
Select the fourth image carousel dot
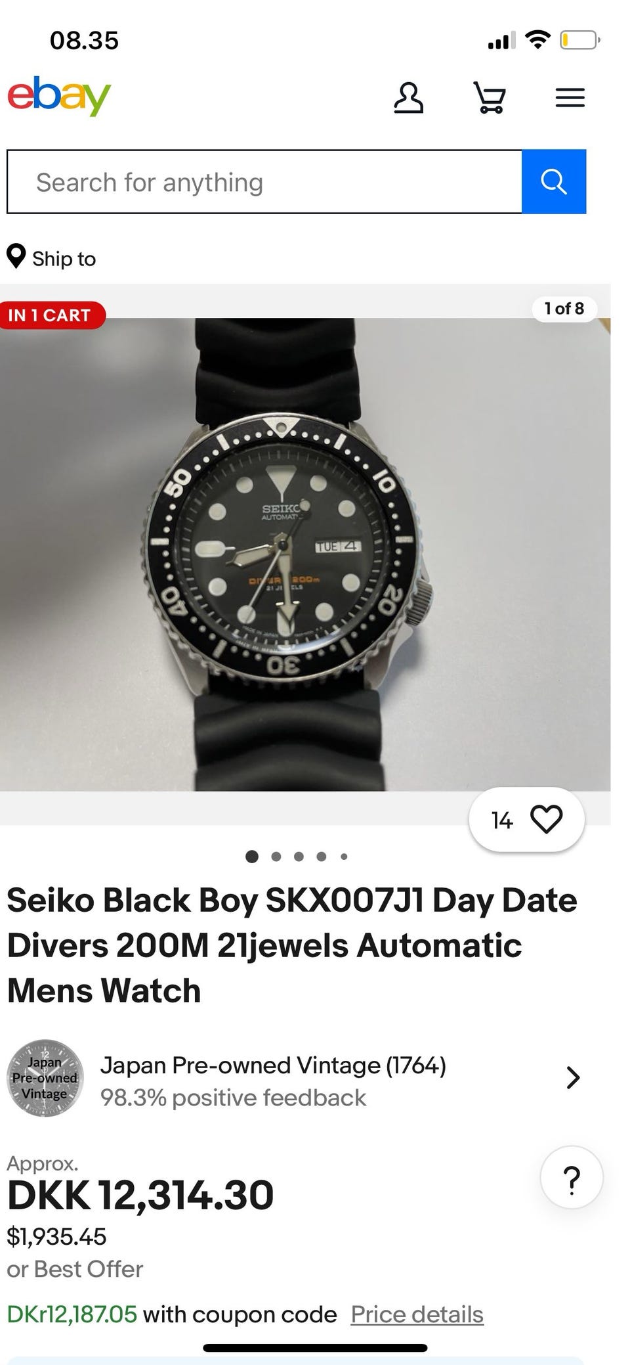321,857
